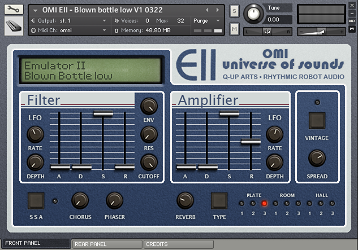
Task: Switch to the REAR PANEL tab
Action: coord(106,244)
